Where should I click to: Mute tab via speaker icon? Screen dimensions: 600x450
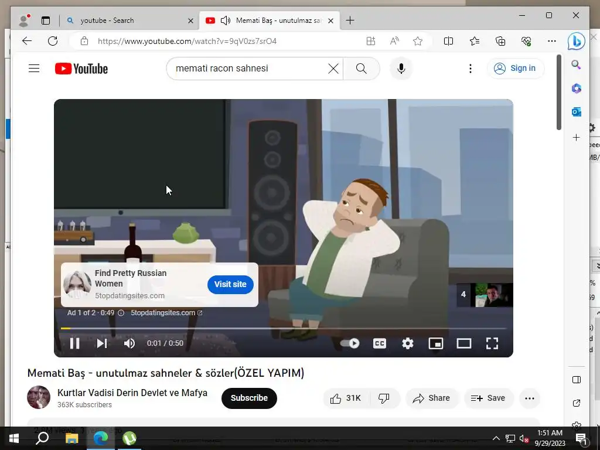[x=226, y=21]
